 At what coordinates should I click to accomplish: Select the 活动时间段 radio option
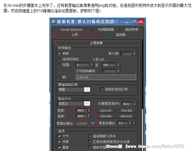59,59
